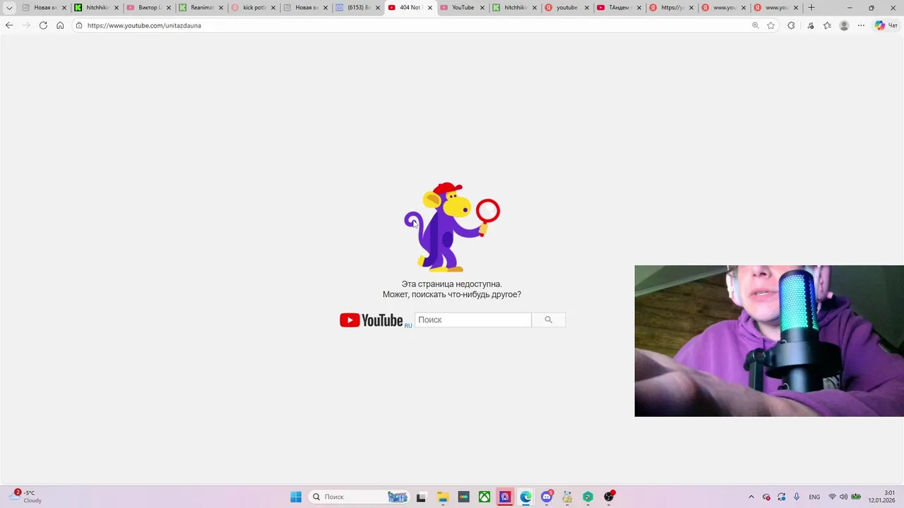Open the Xbox app on taskbar
The image size is (904, 508).
coord(484,497)
